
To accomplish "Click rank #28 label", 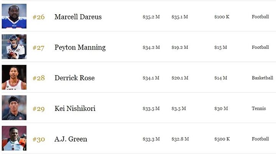I will [x=39, y=78].
